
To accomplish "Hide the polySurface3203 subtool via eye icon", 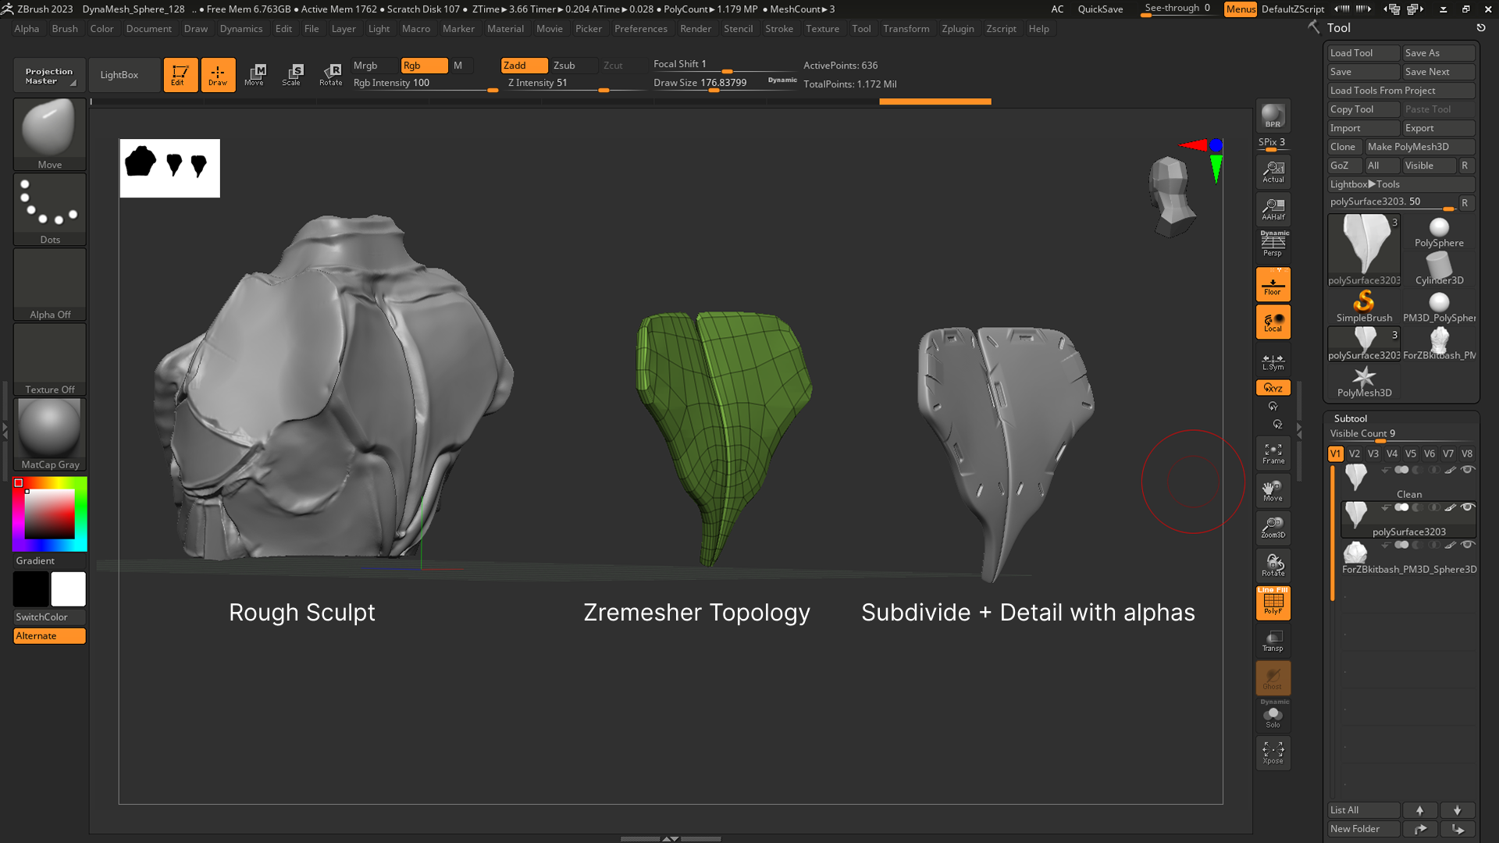I will pyautogui.click(x=1468, y=507).
